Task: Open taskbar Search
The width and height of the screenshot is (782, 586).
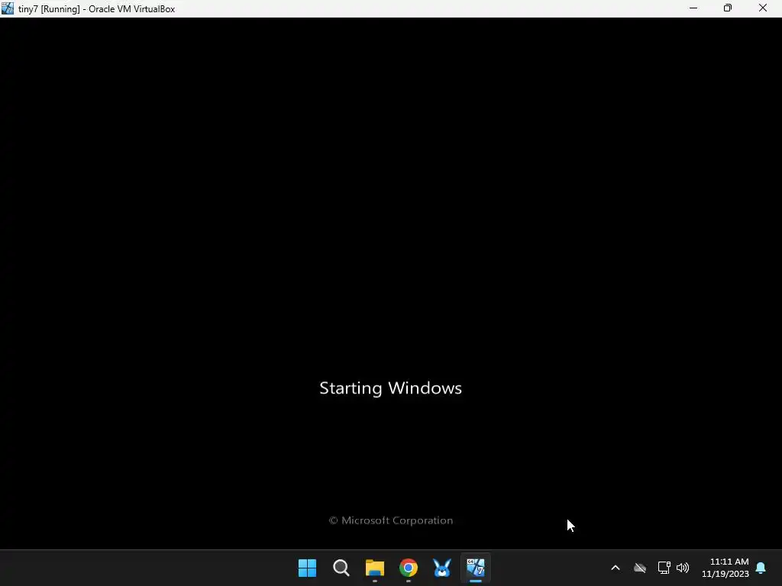Action: click(341, 568)
